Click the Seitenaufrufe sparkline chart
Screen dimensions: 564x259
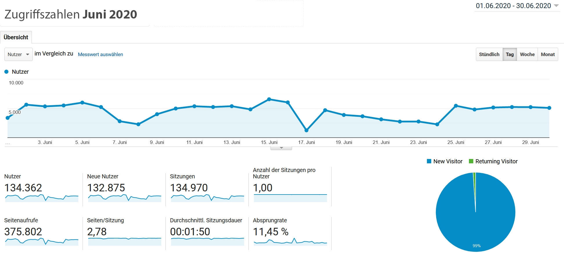click(42, 242)
